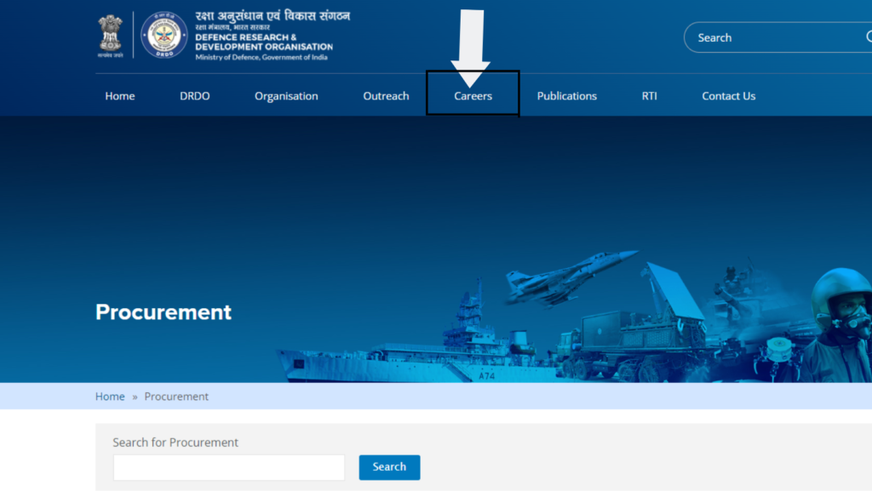The height and width of the screenshot is (491, 872).
Task: Click the circular DRDO logo
Action: pyautogui.click(x=163, y=36)
